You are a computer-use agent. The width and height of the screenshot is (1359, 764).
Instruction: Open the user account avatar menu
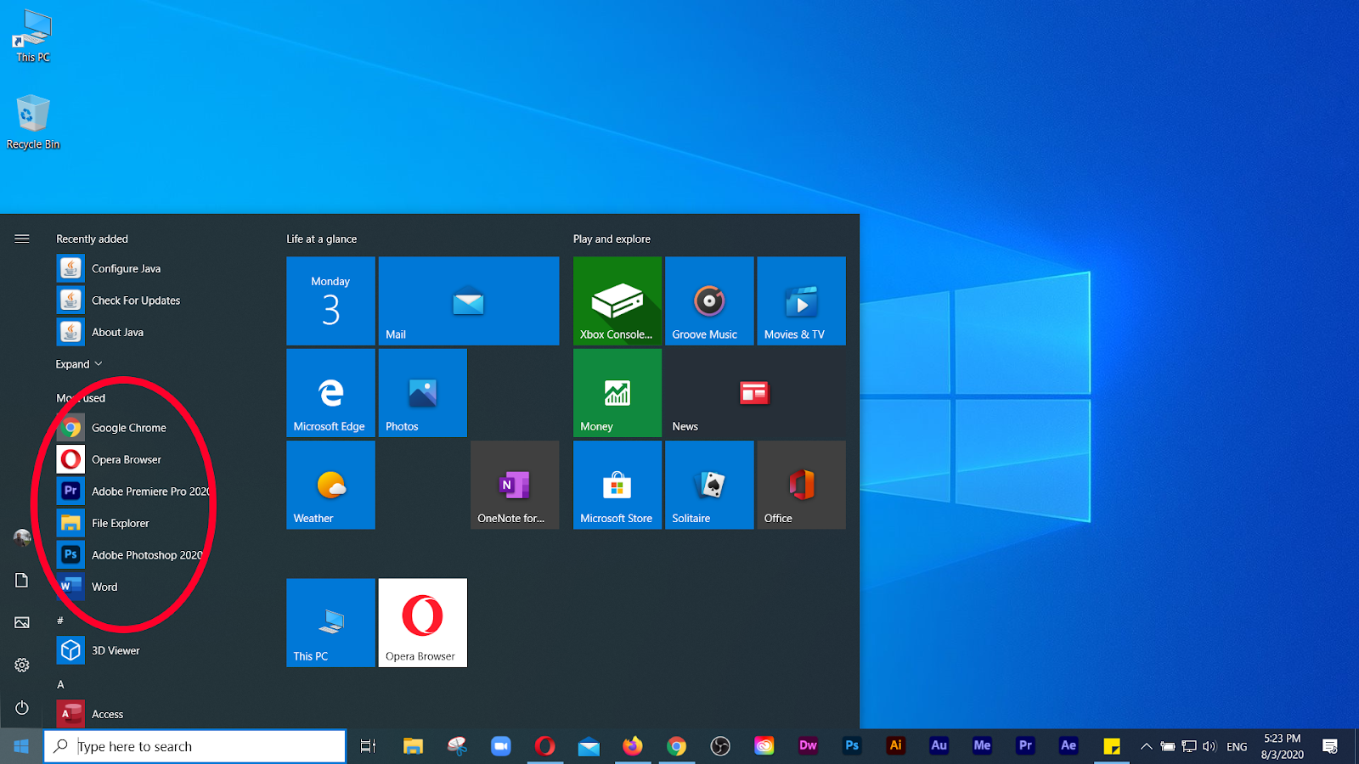(22, 537)
